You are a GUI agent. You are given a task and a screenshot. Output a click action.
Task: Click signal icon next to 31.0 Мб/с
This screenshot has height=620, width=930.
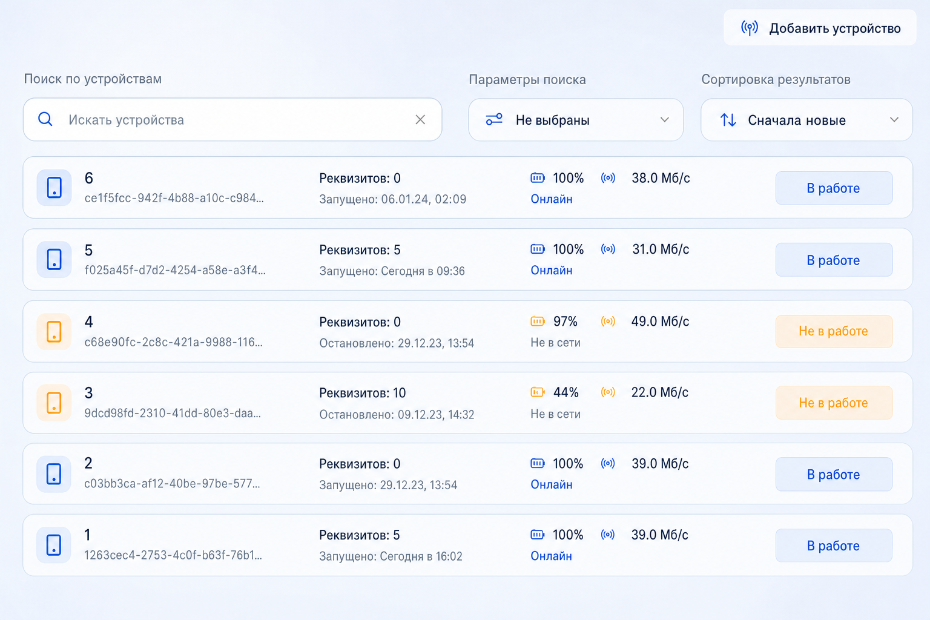608,249
